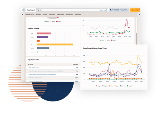Open the Topic Wheel tab
Image resolution: width=163 pixels, height=115 pixels.
click(78, 15)
